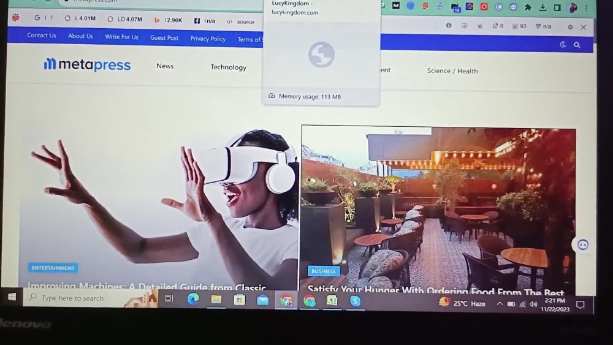Click the floating chat widget icon

point(582,245)
